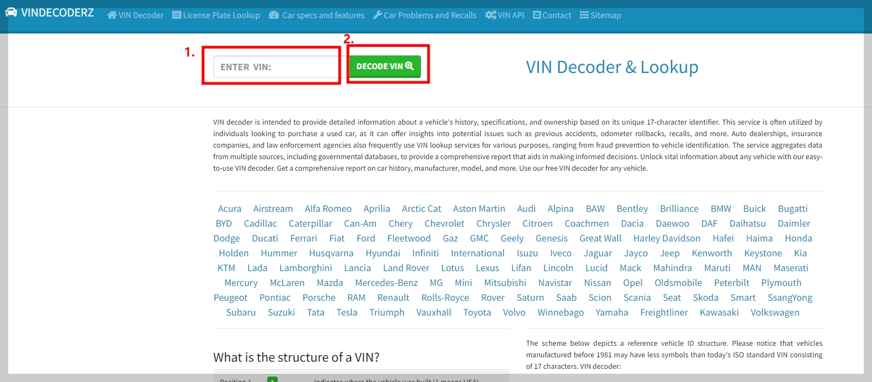The width and height of the screenshot is (872, 382).
Task: Open Car Problems and Recalls page
Action: pos(425,15)
